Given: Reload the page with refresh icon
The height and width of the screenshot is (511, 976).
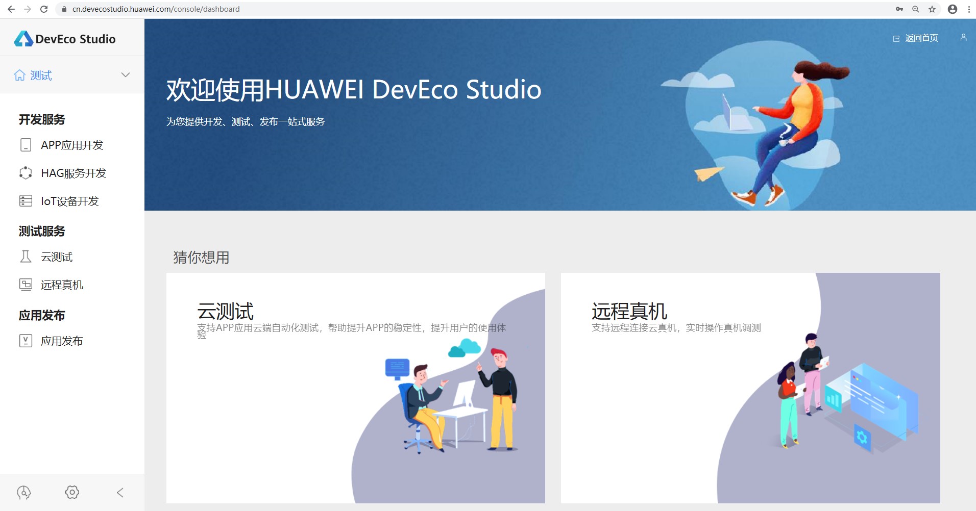Looking at the screenshot, I should click(x=44, y=9).
